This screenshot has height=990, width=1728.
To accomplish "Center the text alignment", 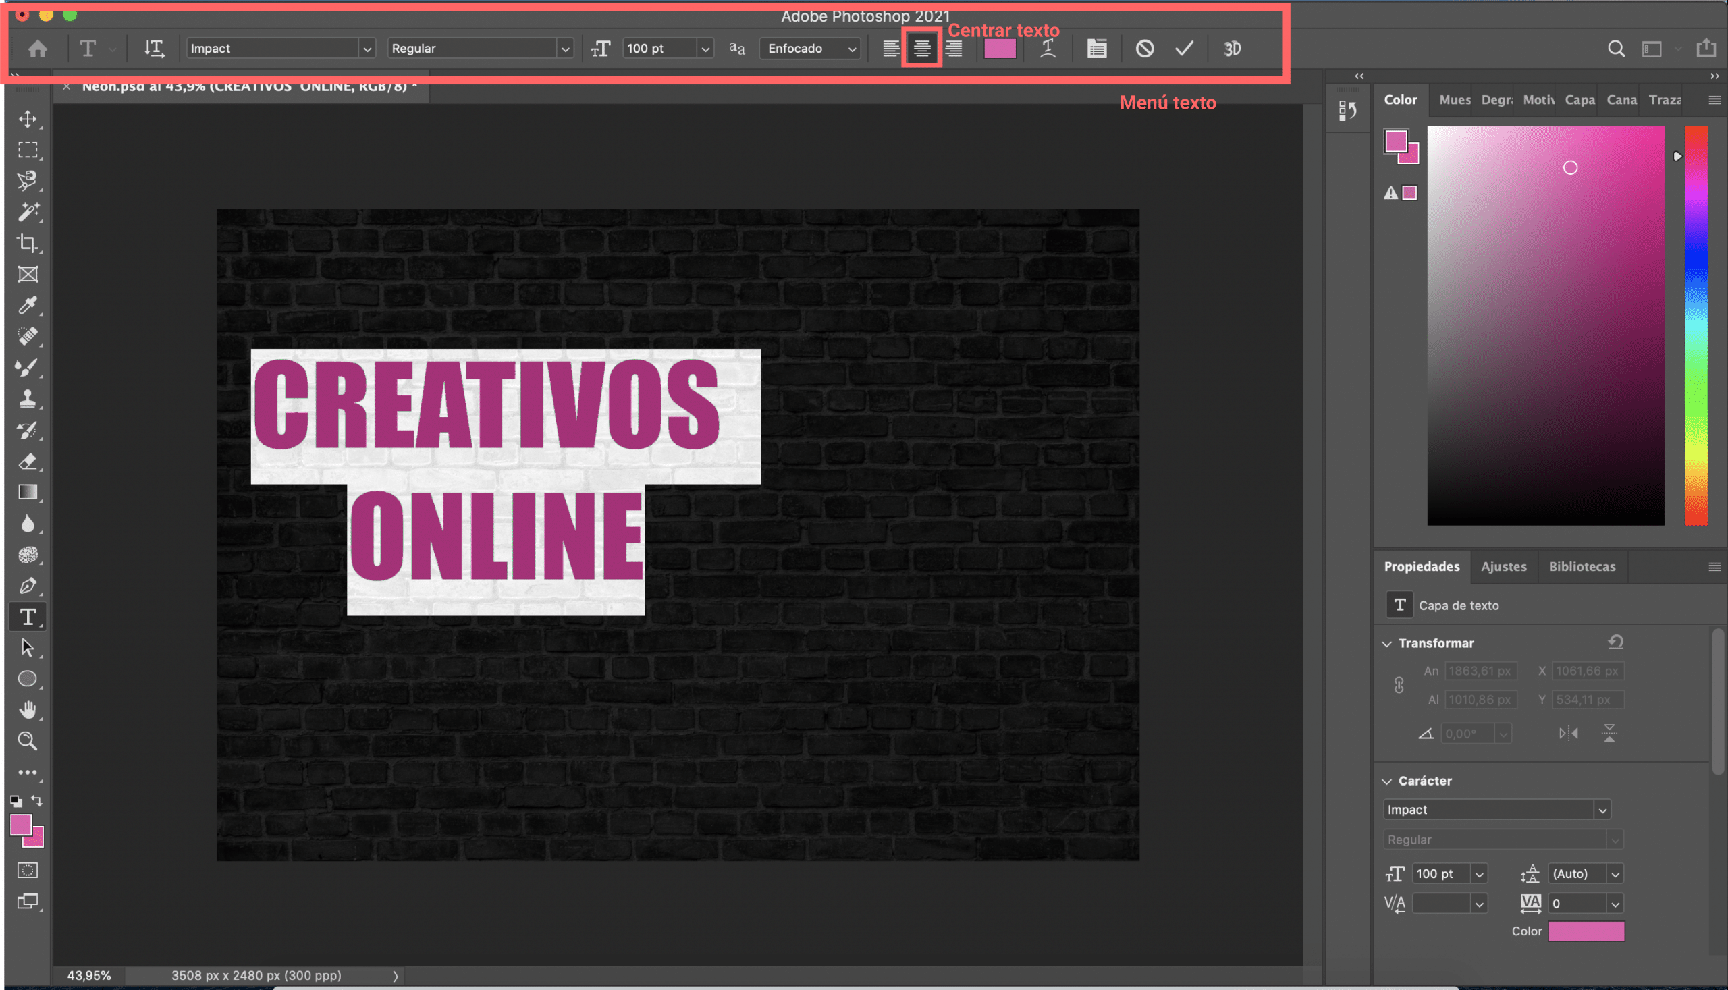I will [x=922, y=49].
